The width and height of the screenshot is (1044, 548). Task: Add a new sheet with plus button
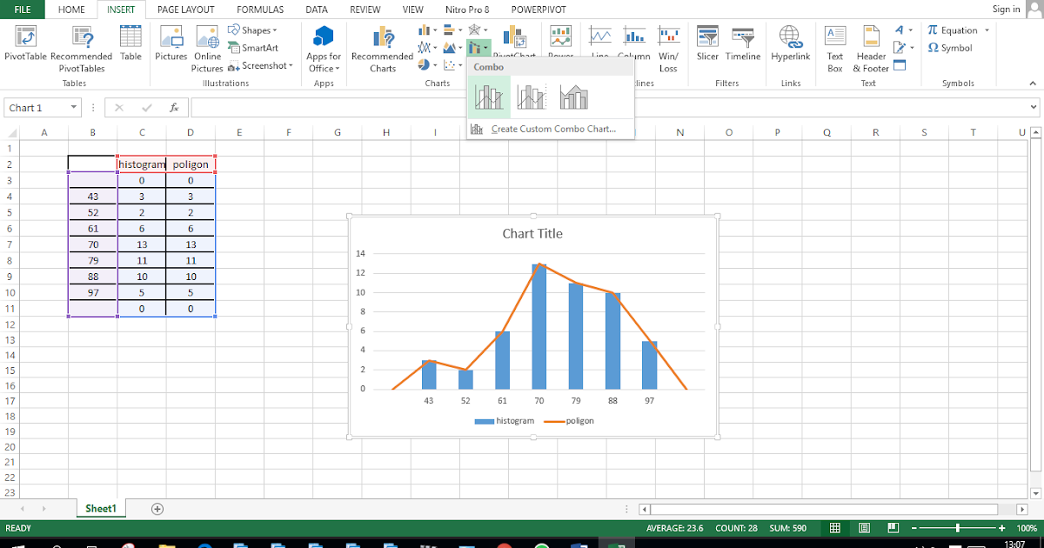pyautogui.click(x=157, y=508)
